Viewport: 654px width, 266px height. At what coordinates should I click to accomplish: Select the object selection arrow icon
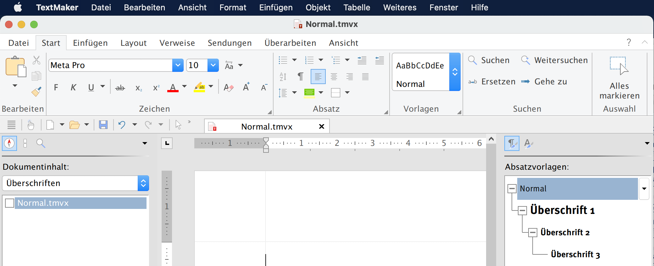click(178, 125)
